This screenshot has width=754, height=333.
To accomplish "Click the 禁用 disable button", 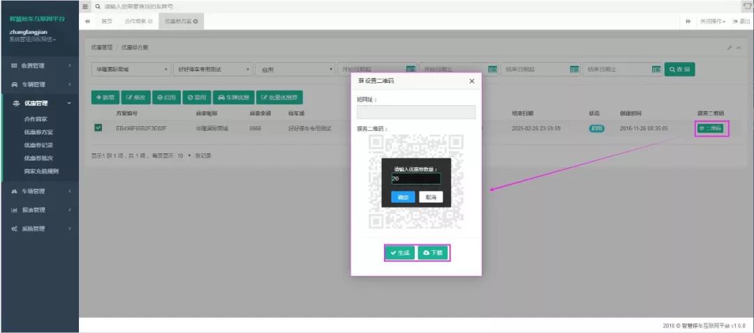I will coord(197,98).
